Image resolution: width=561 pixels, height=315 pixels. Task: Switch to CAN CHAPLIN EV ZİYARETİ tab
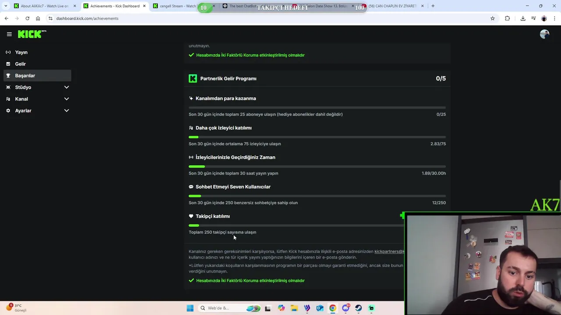(392, 6)
